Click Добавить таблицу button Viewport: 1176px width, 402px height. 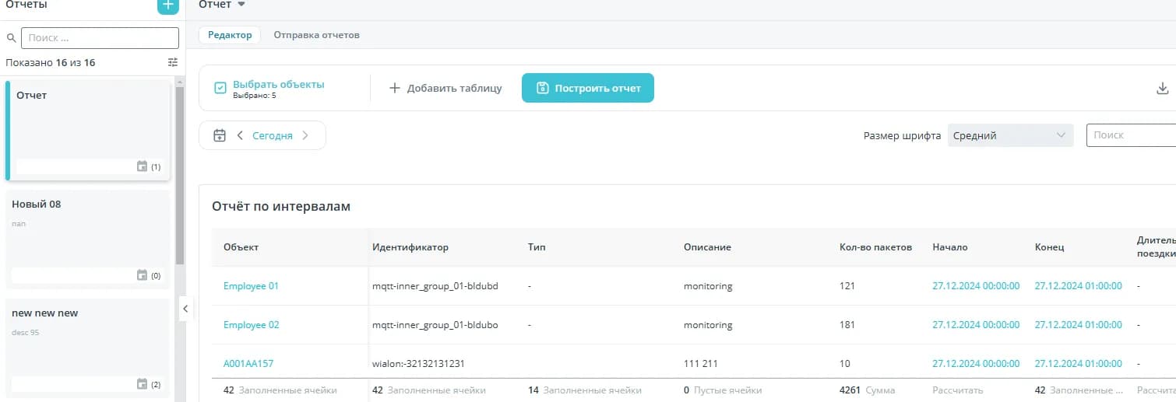[x=445, y=89]
